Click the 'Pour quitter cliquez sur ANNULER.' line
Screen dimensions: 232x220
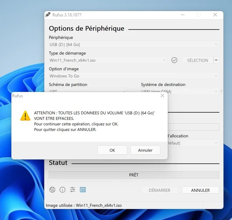pyautogui.click(x=65, y=129)
